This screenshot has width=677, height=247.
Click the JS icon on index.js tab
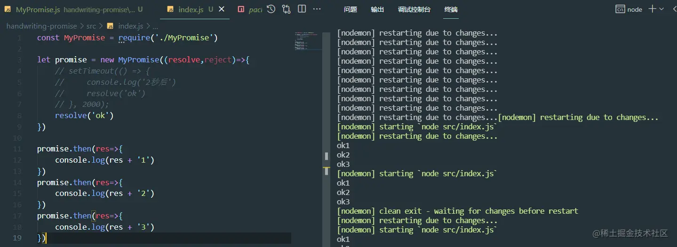point(170,9)
